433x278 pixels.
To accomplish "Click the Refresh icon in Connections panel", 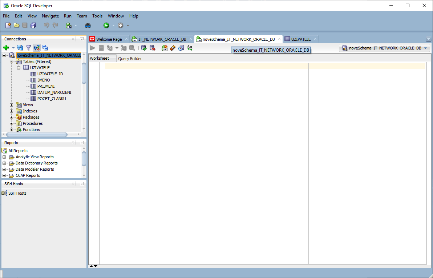I will 20,48.
